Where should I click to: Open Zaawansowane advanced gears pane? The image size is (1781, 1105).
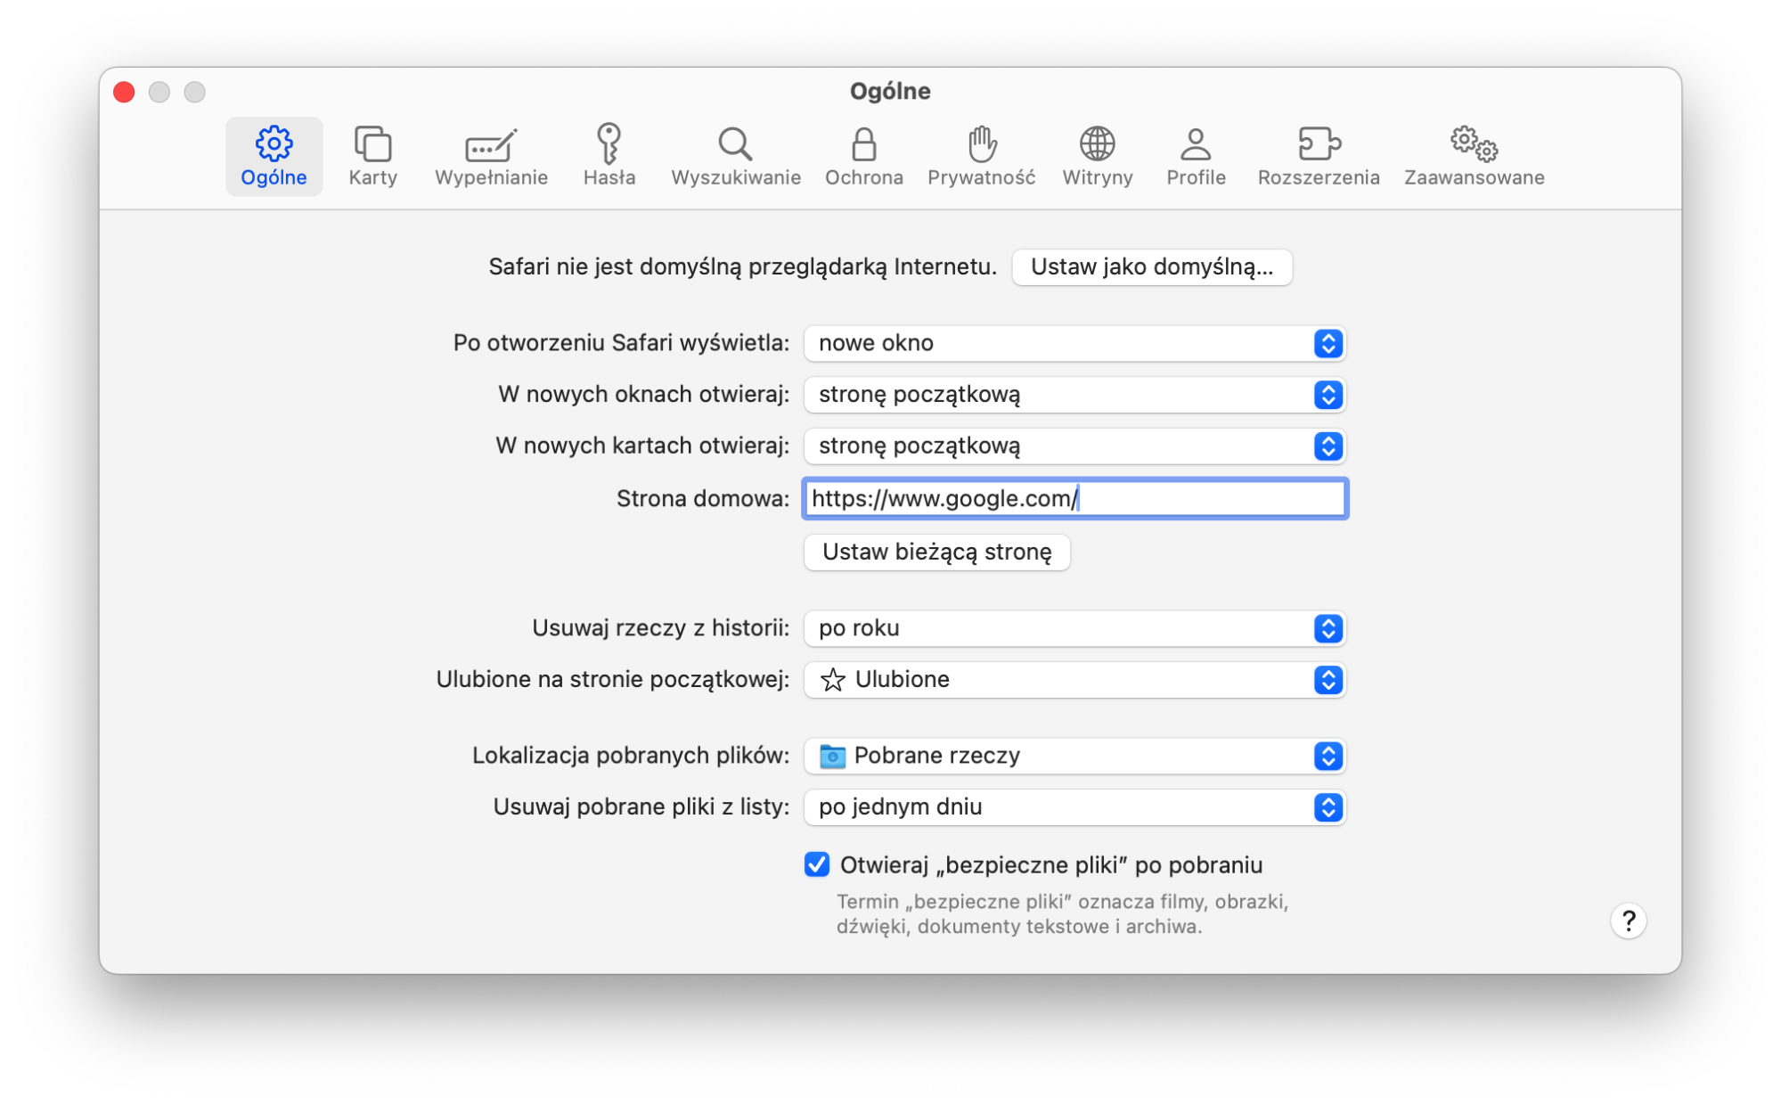click(x=1474, y=156)
